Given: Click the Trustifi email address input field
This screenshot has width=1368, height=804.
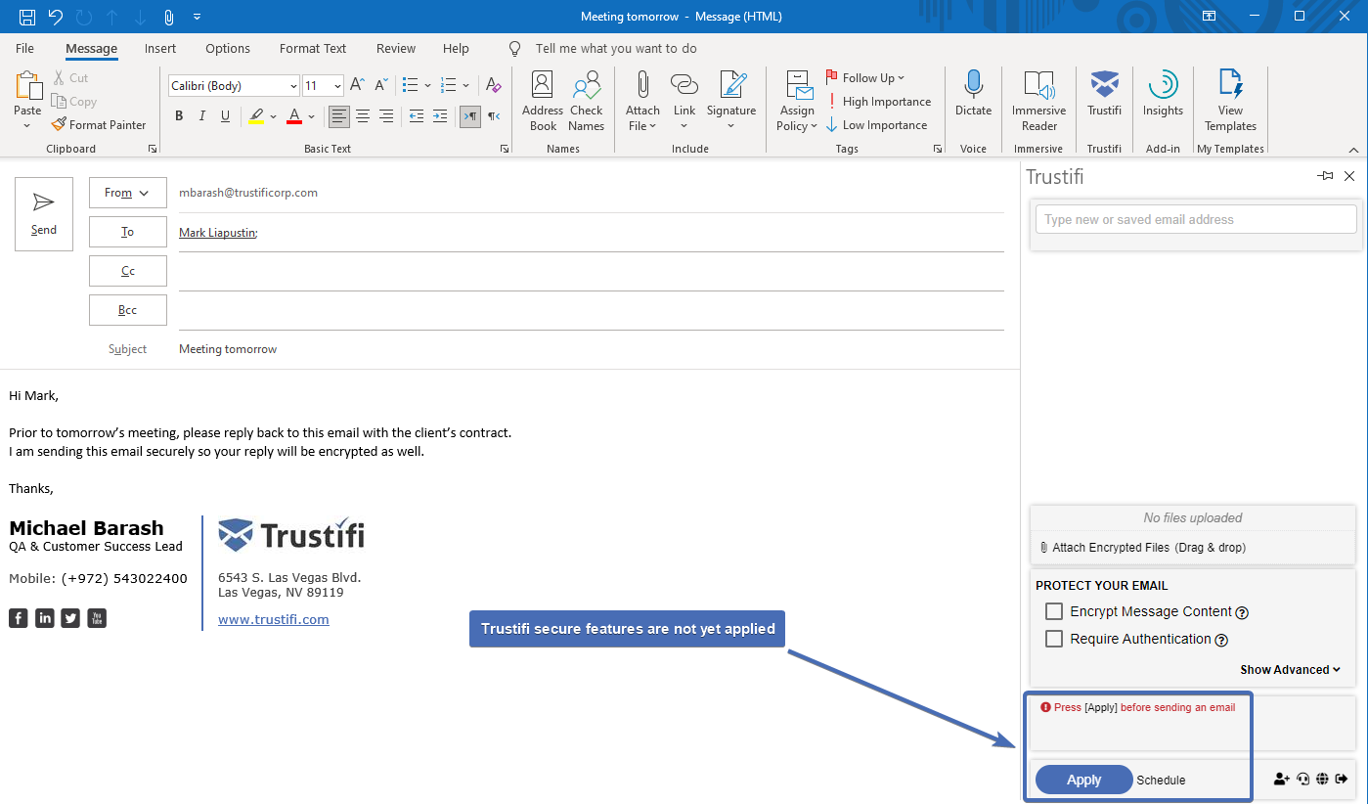Looking at the screenshot, I should coord(1196,219).
